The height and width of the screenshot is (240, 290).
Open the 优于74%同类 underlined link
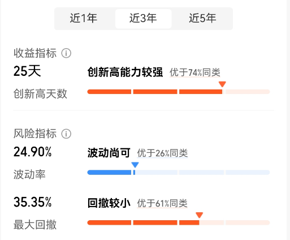[195, 72]
